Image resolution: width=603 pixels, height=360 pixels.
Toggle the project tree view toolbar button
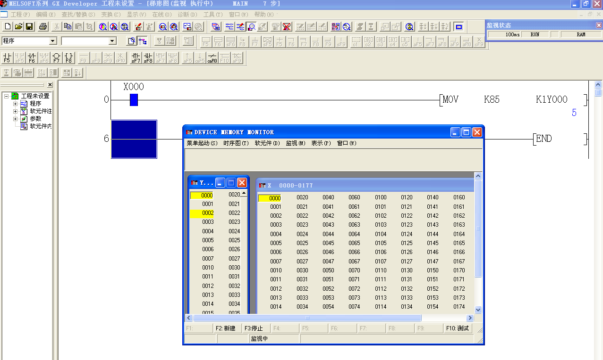142,41
